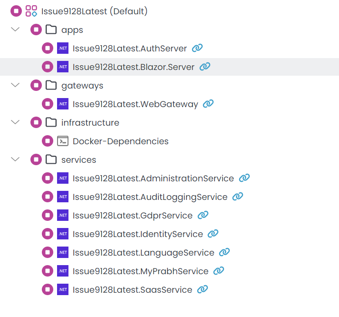The height and width of the screenshot is (317, 339).
Task: Select the Issue9128Latest (Default) root profile
Action: click(94, 11)
